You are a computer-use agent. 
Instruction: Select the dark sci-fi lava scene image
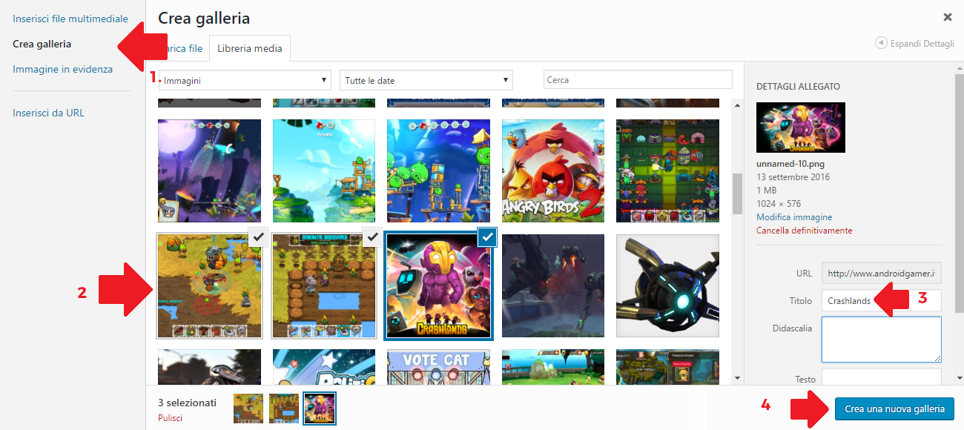(x=553, y=286)
